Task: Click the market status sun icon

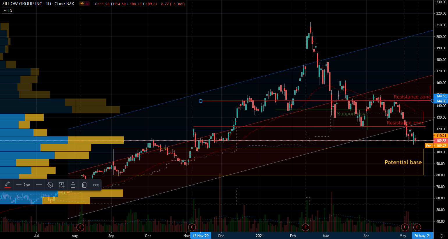Action: 81,4
